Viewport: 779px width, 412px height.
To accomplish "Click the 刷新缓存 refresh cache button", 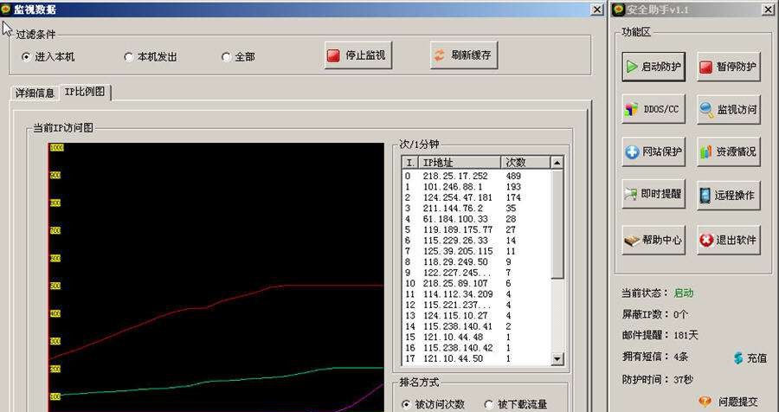I will pos(464,55).
